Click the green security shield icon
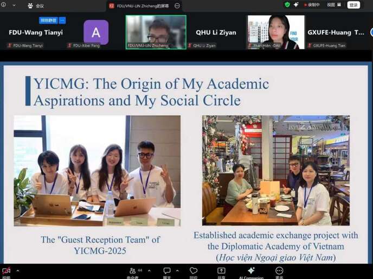Image resolution: width=373 pixels, height=279 pixels. [287, 5]
